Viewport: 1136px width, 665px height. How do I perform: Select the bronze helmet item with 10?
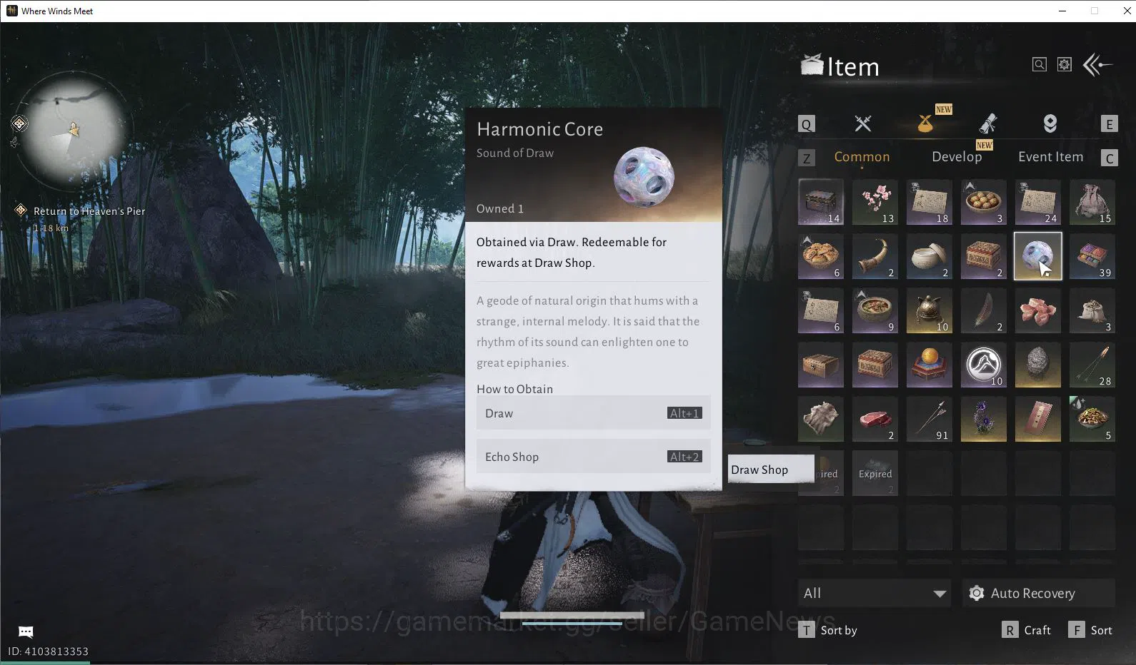pyautogui.click(x=930, y=310)
